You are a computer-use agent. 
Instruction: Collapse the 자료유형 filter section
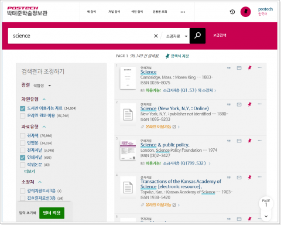(x=44, y=127)
